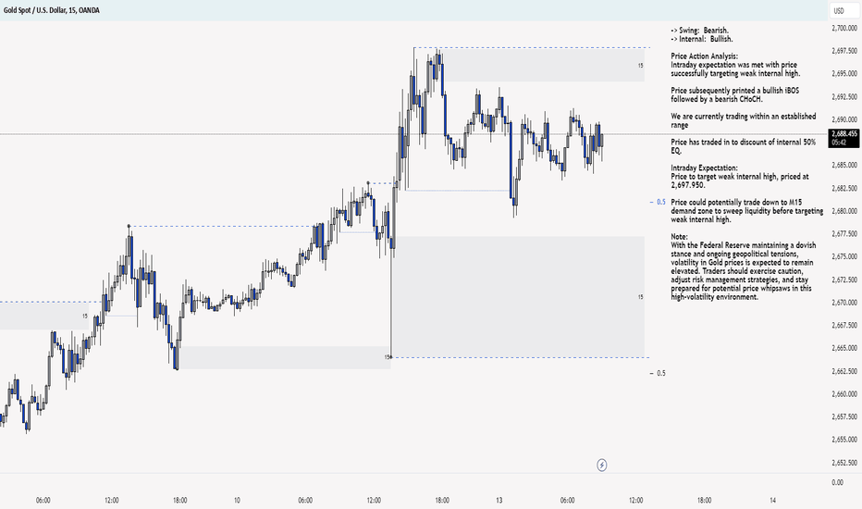Click the date label 14 on the time axis
862x509 pixels.
[x=773, y=500]
